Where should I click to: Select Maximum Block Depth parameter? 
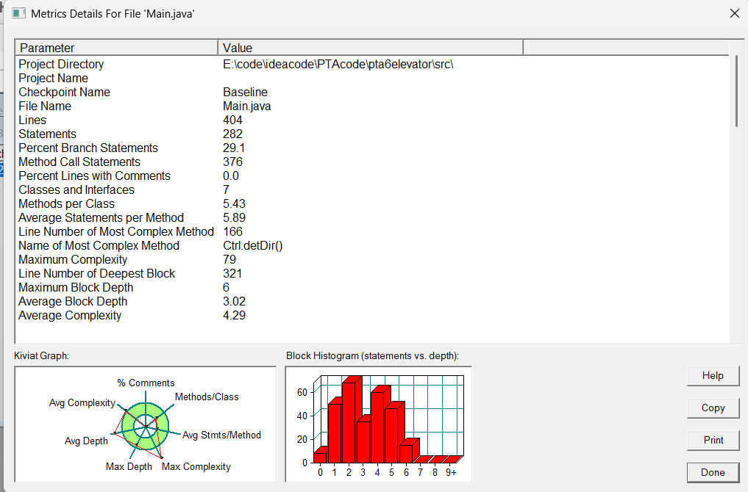click(x=76, y=288)
